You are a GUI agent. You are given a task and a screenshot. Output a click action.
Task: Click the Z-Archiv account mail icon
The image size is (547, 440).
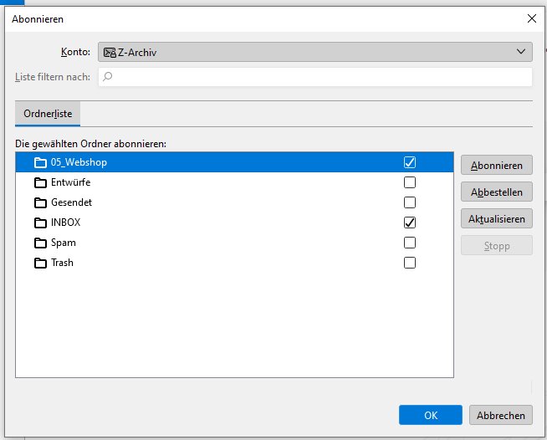(x=110, y=53)
